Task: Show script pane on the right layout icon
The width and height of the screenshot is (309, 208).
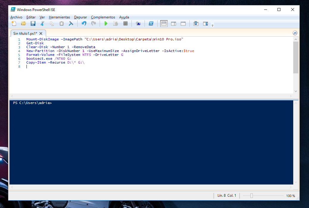Action: [173, 24]
